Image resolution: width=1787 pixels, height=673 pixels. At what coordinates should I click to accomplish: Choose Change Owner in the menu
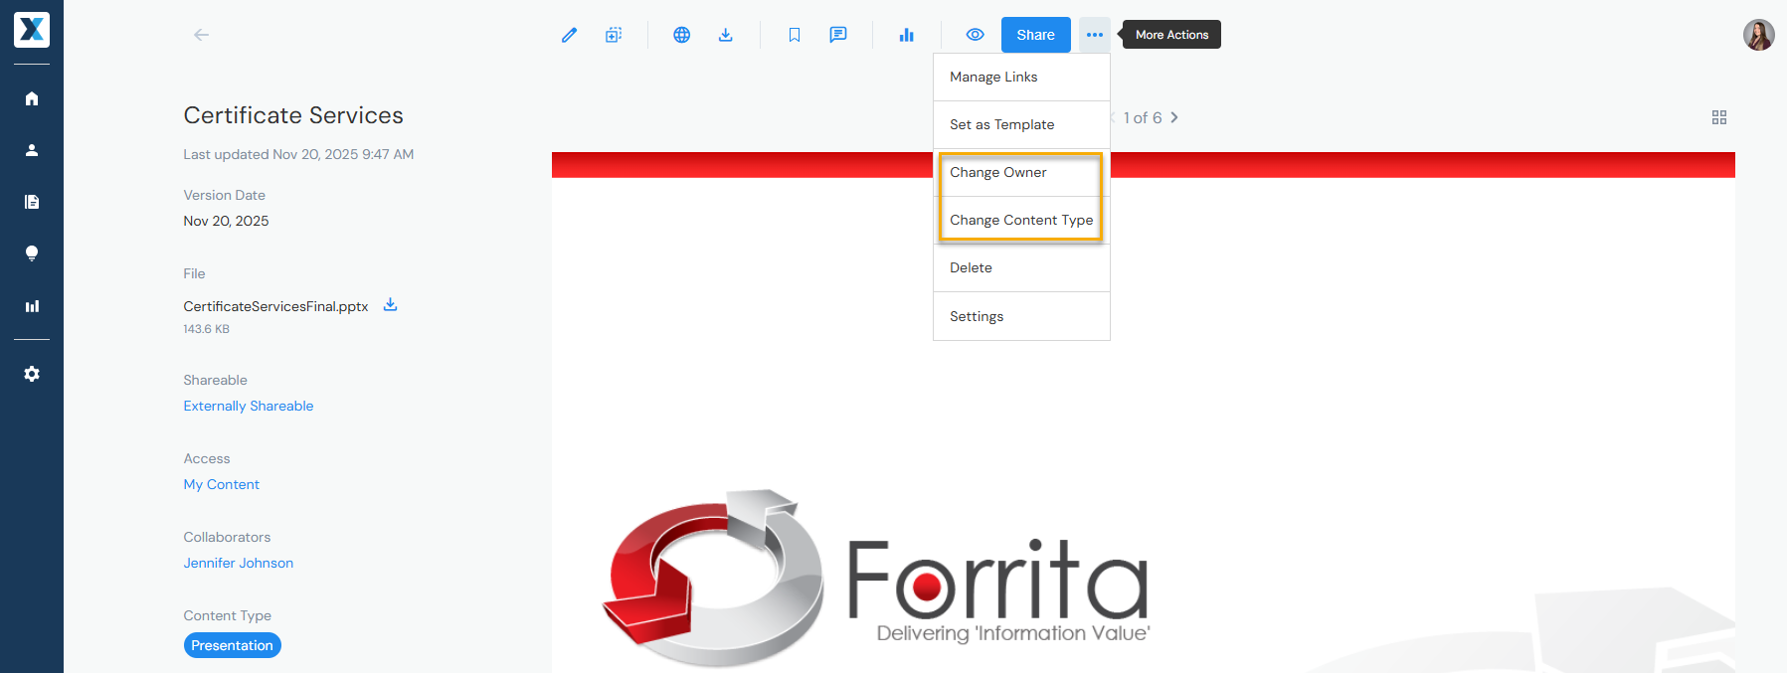(1021, 172)
